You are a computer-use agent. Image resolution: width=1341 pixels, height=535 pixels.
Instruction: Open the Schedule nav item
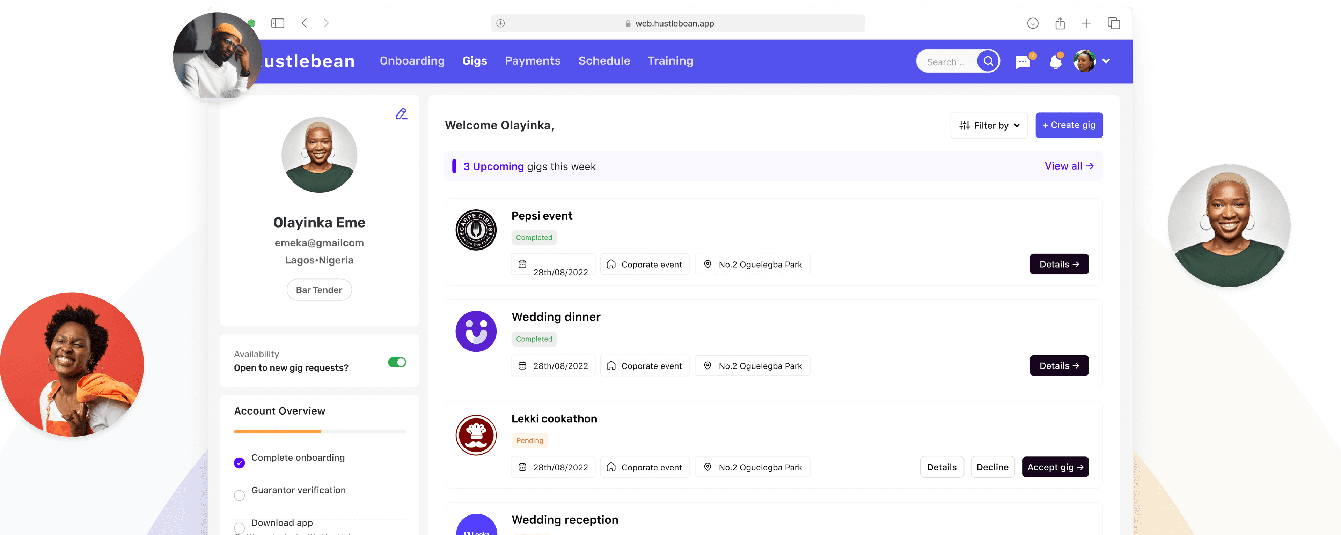(604, 61)
